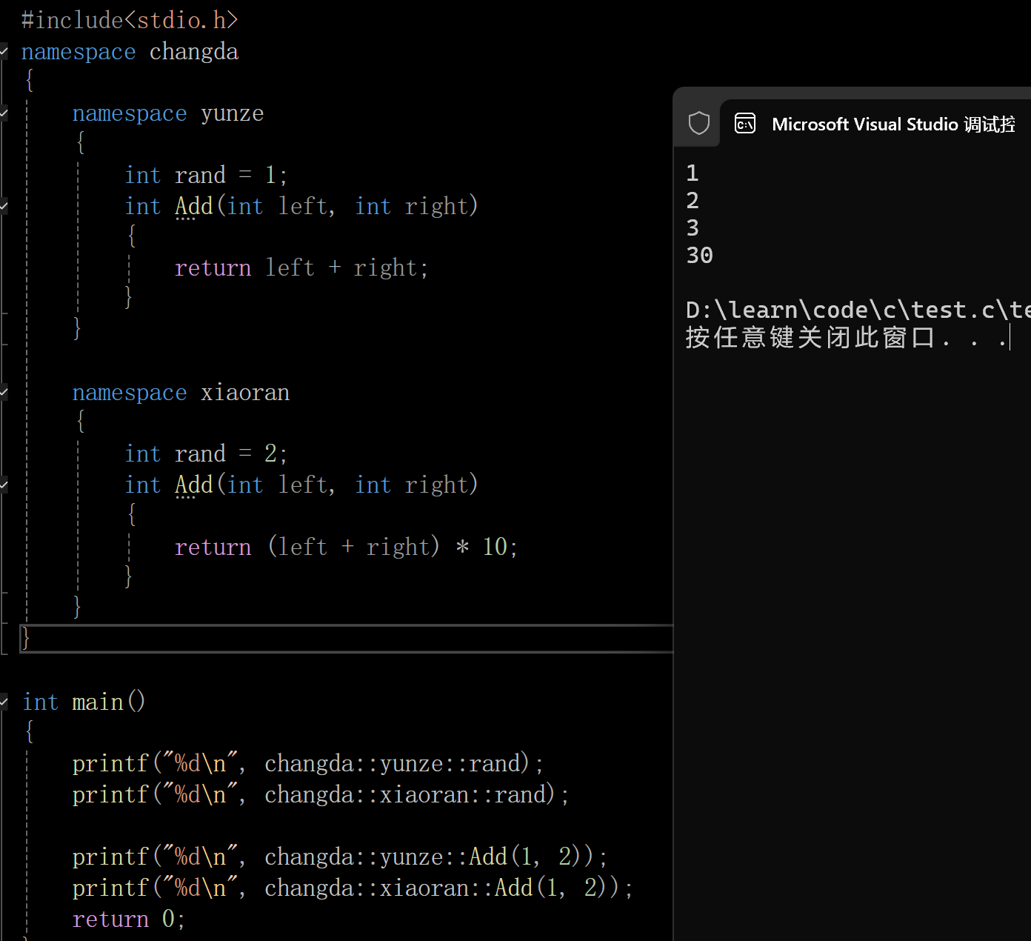
Task: Click the console output line showing 2
Action: tap(693, 201)
